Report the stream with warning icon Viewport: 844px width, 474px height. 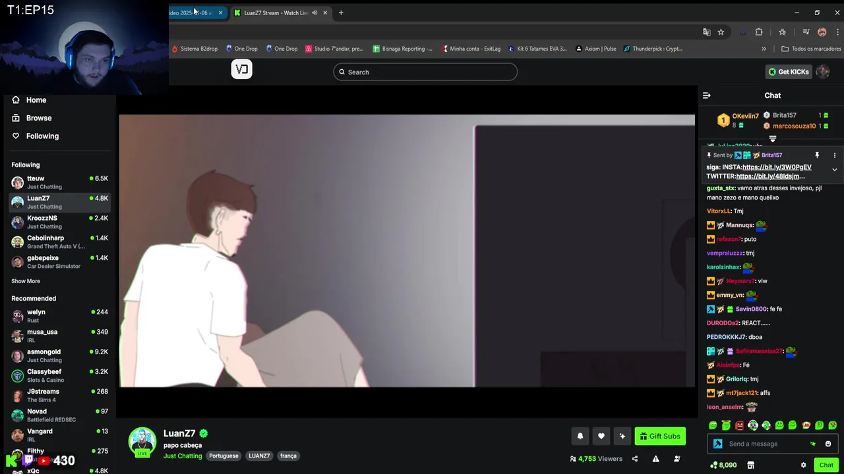655,459
